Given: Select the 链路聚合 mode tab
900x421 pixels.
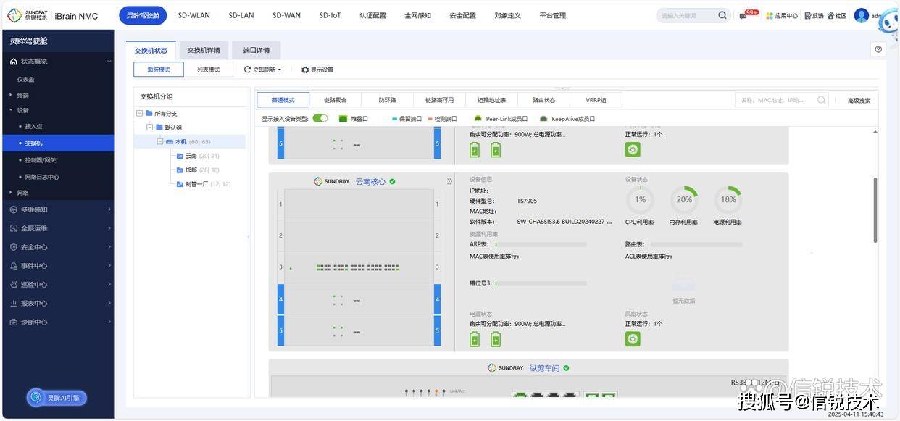Looking at the screenshot, I should [x=335, y=100].
